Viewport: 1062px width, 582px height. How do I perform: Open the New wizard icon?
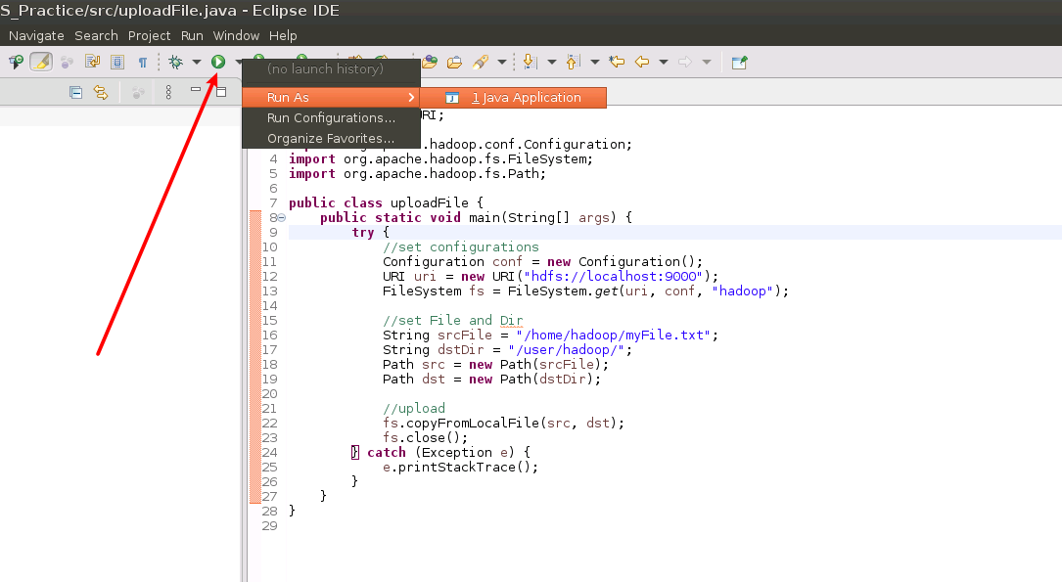pos(16,61)
